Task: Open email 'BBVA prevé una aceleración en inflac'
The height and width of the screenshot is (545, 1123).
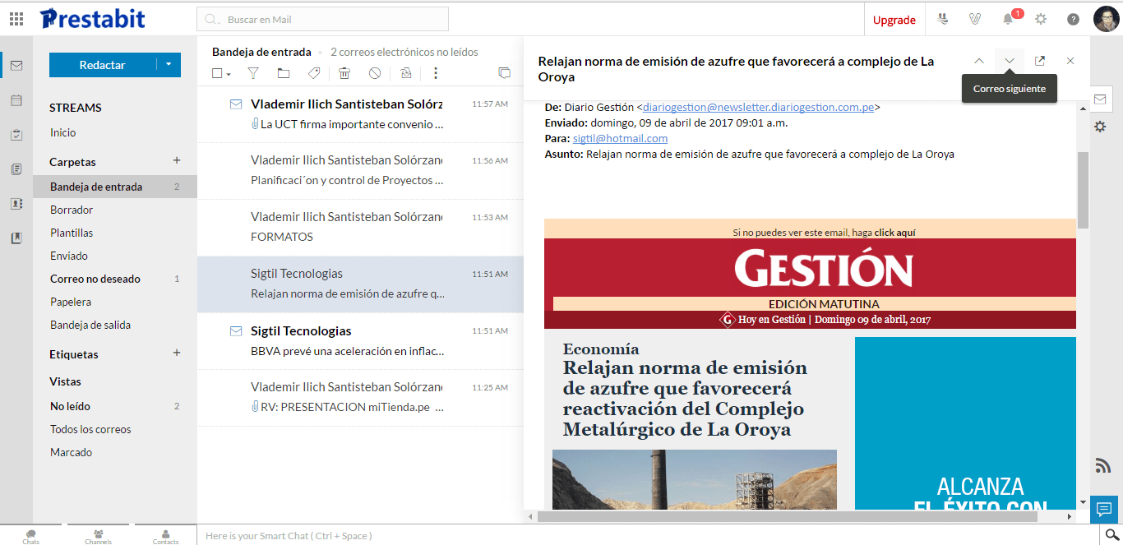Action: 360,341
